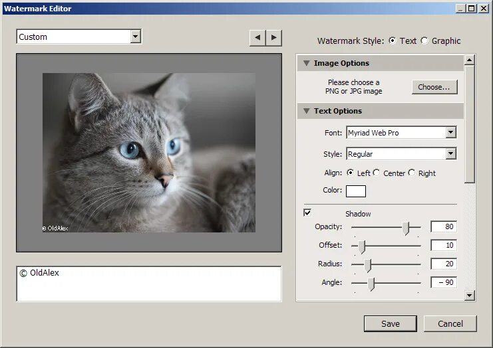This screenshot has width=493, height=348.
Task: Click the Text Options header label
Action: (x=338, y=111)
